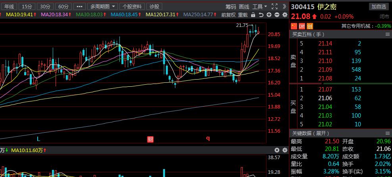This screenshot has height=177, width=392.
Task: Click the fullscreen expand icon
Action: pos(274,6)
